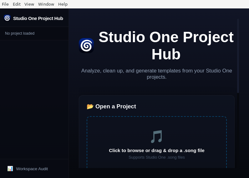The width and height of the screenshot is (249, 178).
Task: Click 'Click to browse or drag & drop' text
Action: pyautogui.click(x=157, y=151)
